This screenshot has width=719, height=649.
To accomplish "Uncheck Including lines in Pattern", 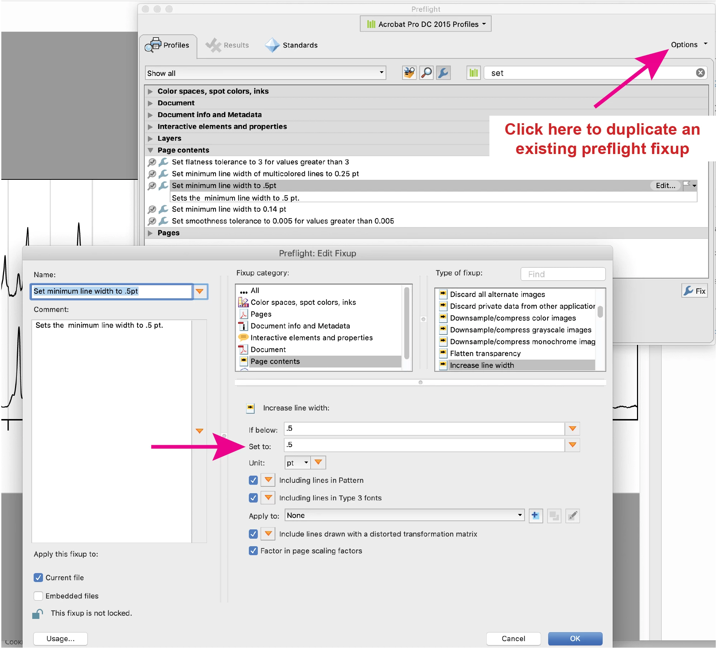I will (x=253, y=480).
